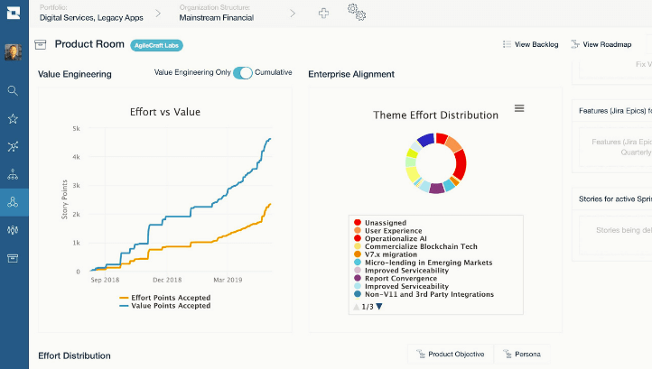Toggle Value Engineering Only / Cumulative switch

242,73
